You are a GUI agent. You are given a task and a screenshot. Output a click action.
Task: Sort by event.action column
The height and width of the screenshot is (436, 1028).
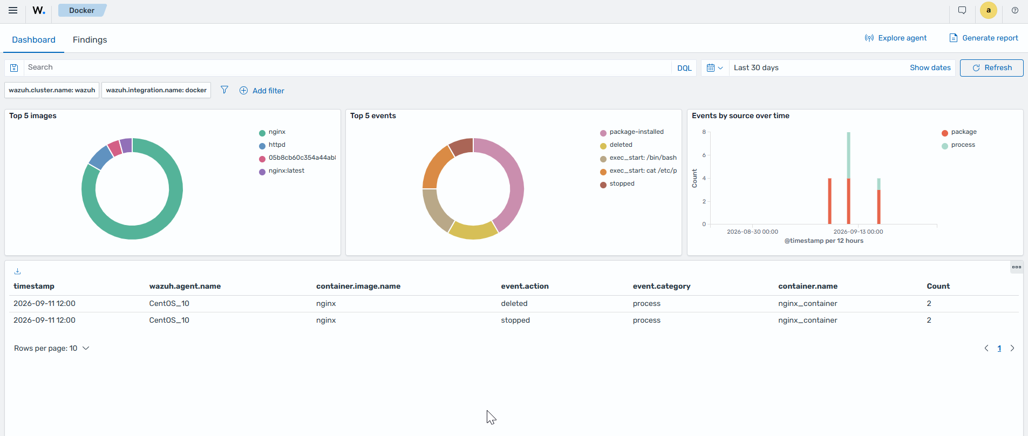pyautogui.click(x=525, y=286)
